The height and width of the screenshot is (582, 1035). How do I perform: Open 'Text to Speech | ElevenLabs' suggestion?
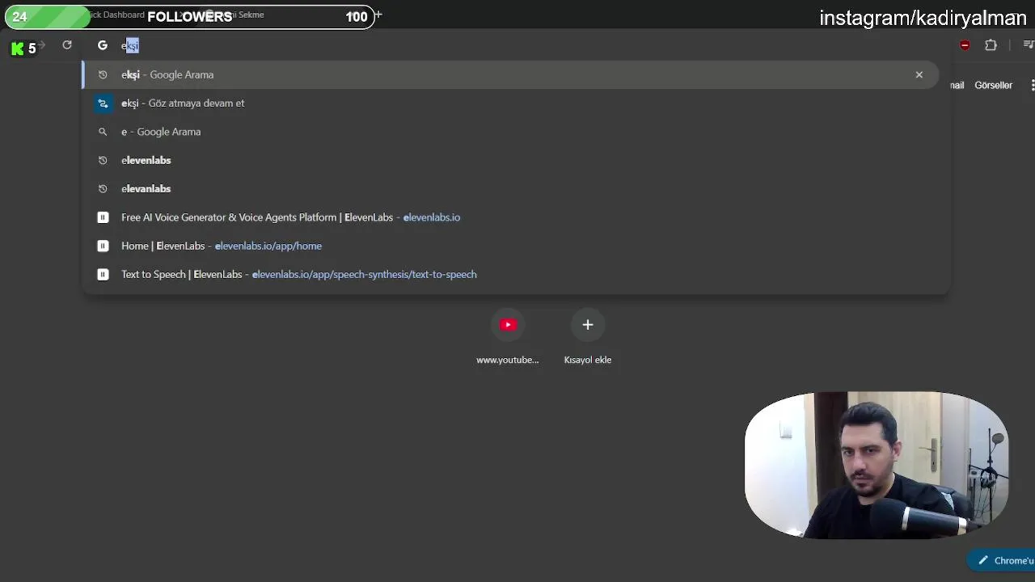click(509, 274)
